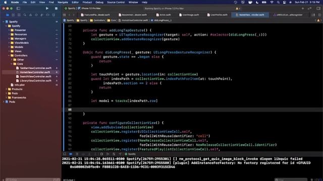This screenshot has width=323, height=181.
Task: Open the Product menu
Action: (x=87, y=2)
